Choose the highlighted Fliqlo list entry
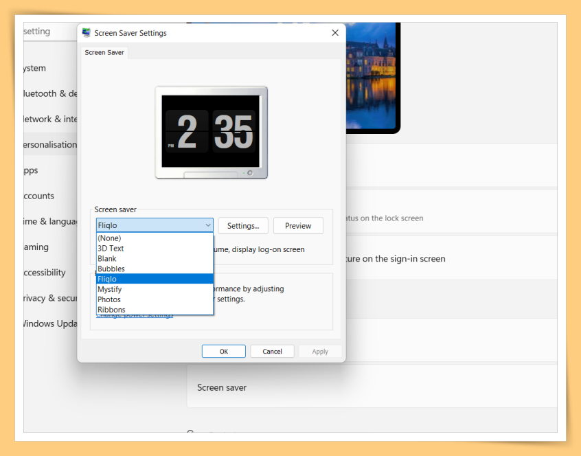 point(155,279)
